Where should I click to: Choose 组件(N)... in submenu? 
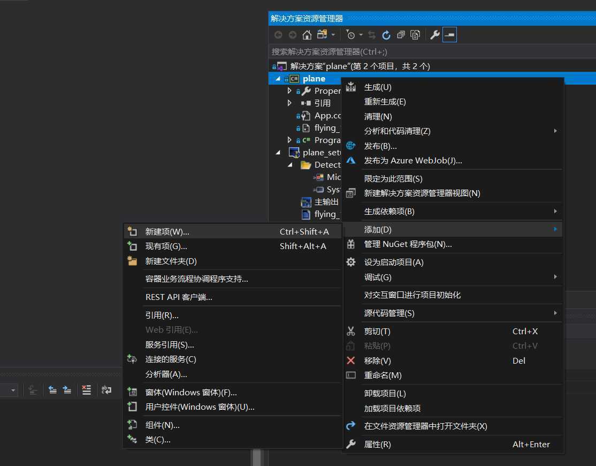[233, 425]
